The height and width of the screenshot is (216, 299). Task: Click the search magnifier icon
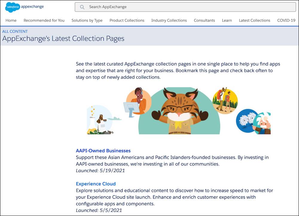[82, 7]
